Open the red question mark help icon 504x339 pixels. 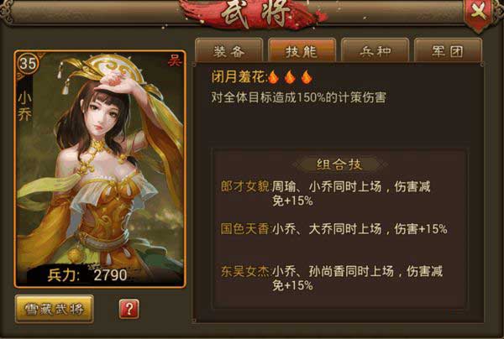pos(129,309)
